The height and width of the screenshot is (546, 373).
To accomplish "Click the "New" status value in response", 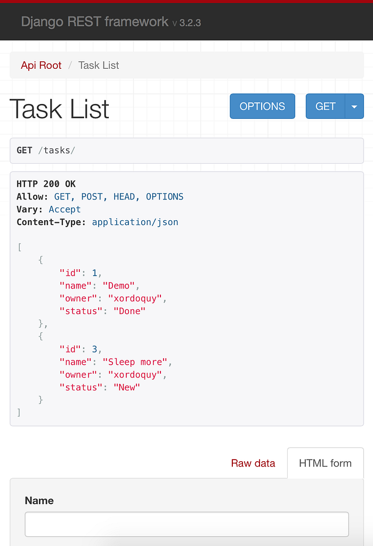I will [127, 388].
